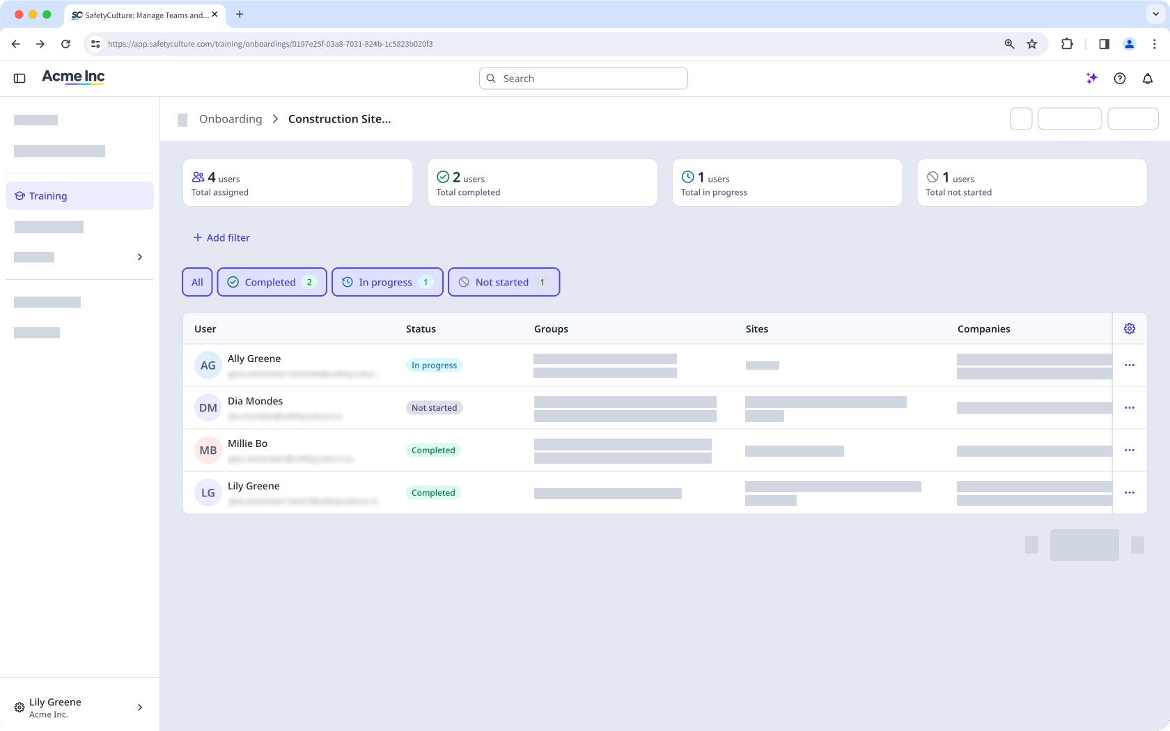Toggle the sidebar collapse icon
Screen dimensions: 1170x731
click(19, 79)
